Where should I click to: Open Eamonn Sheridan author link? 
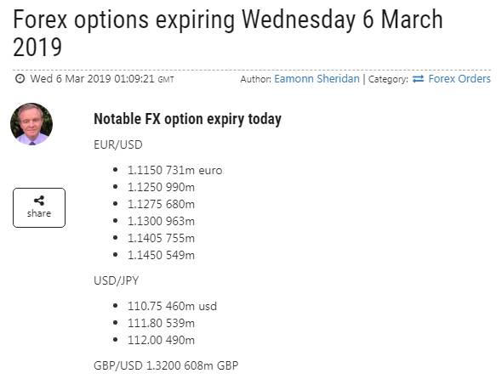coord(317,79)
